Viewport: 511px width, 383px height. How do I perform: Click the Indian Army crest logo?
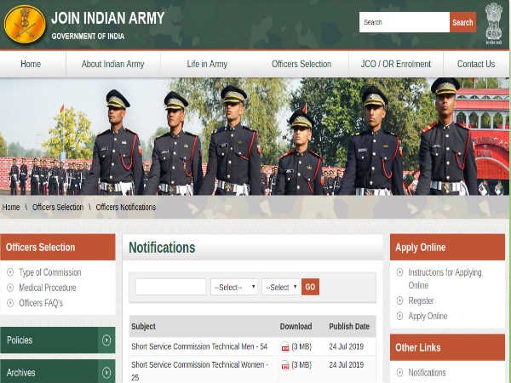click(25, 24)
